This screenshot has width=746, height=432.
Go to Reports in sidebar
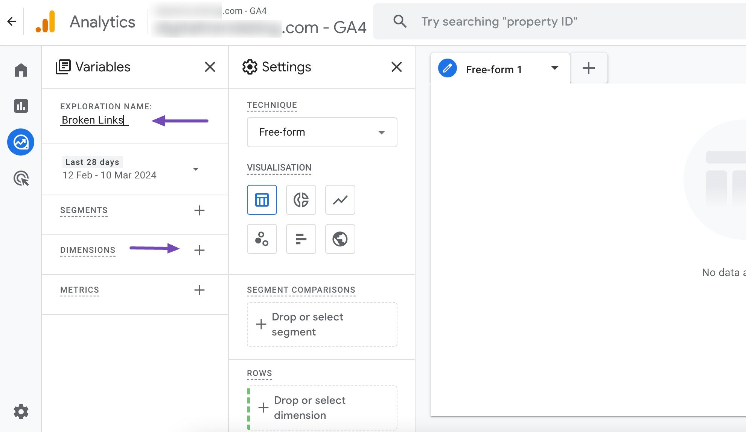click(x=21, y=106)
